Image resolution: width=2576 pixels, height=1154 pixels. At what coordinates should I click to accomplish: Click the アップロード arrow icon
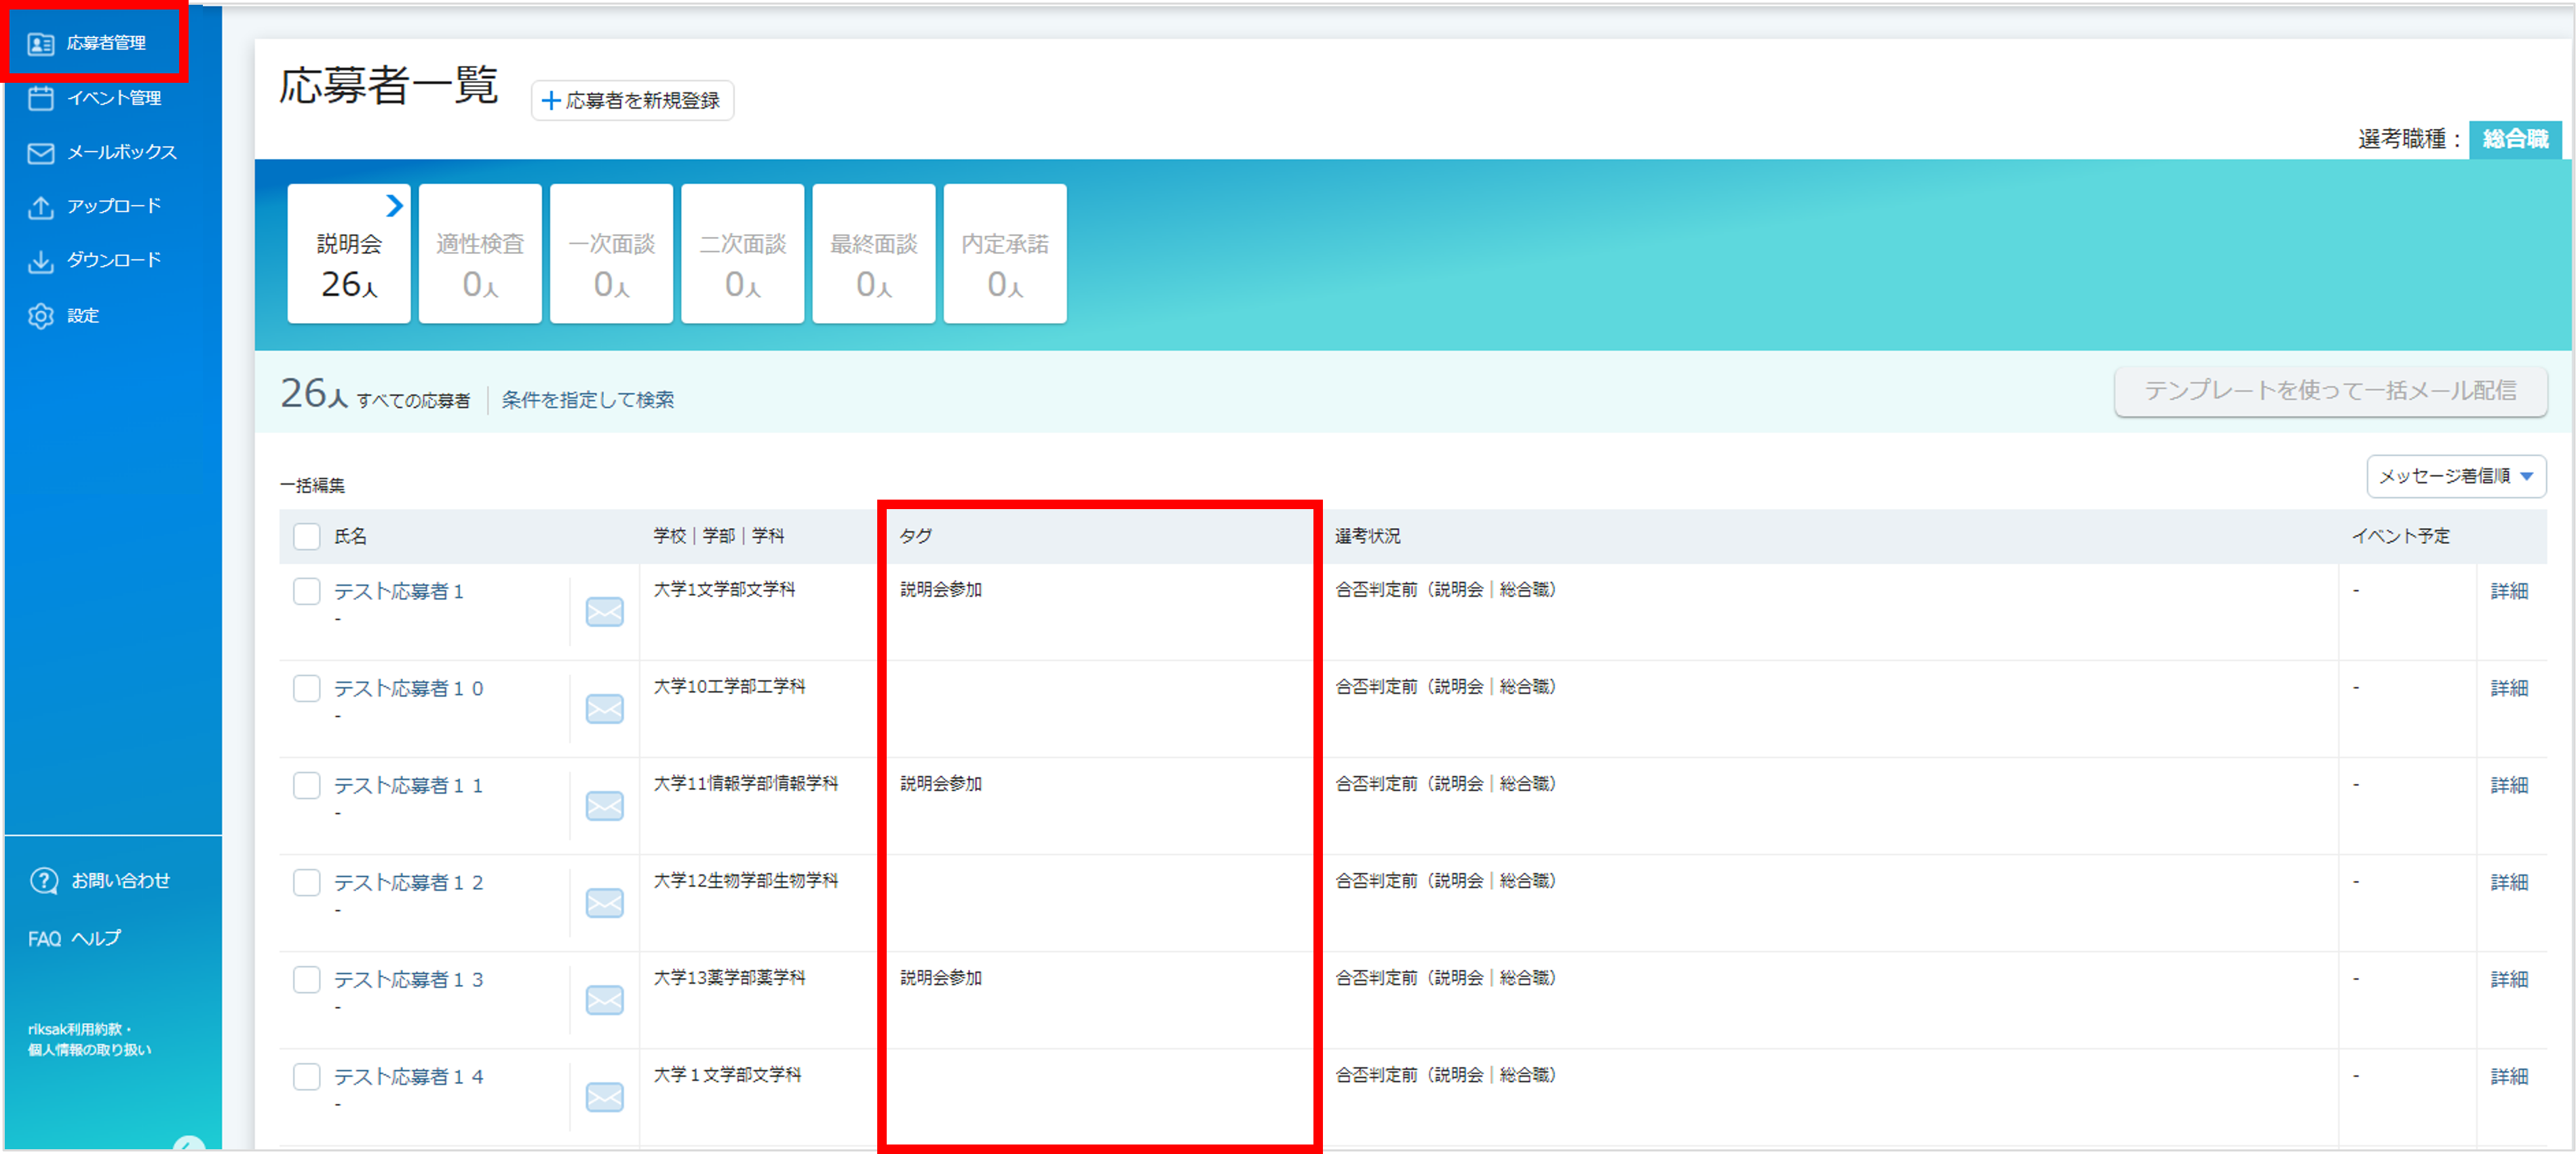click(x=41, y=207)
